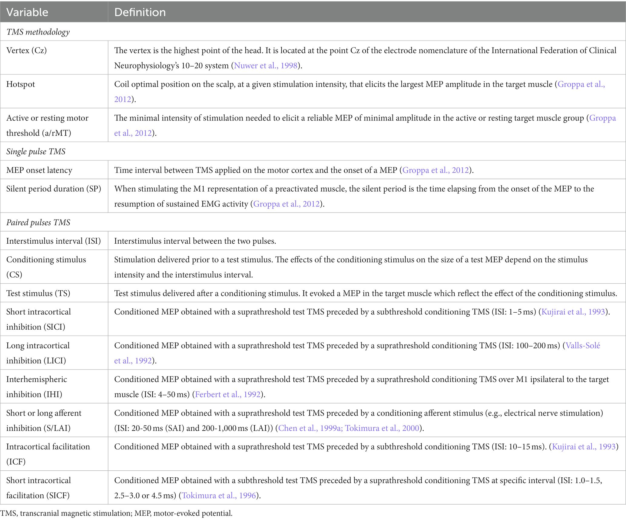Click the definition 'Interstimulus interval between the two pulses.'
Image resolution: width=626 pixels, height=520 pixels.
(195, 241)
